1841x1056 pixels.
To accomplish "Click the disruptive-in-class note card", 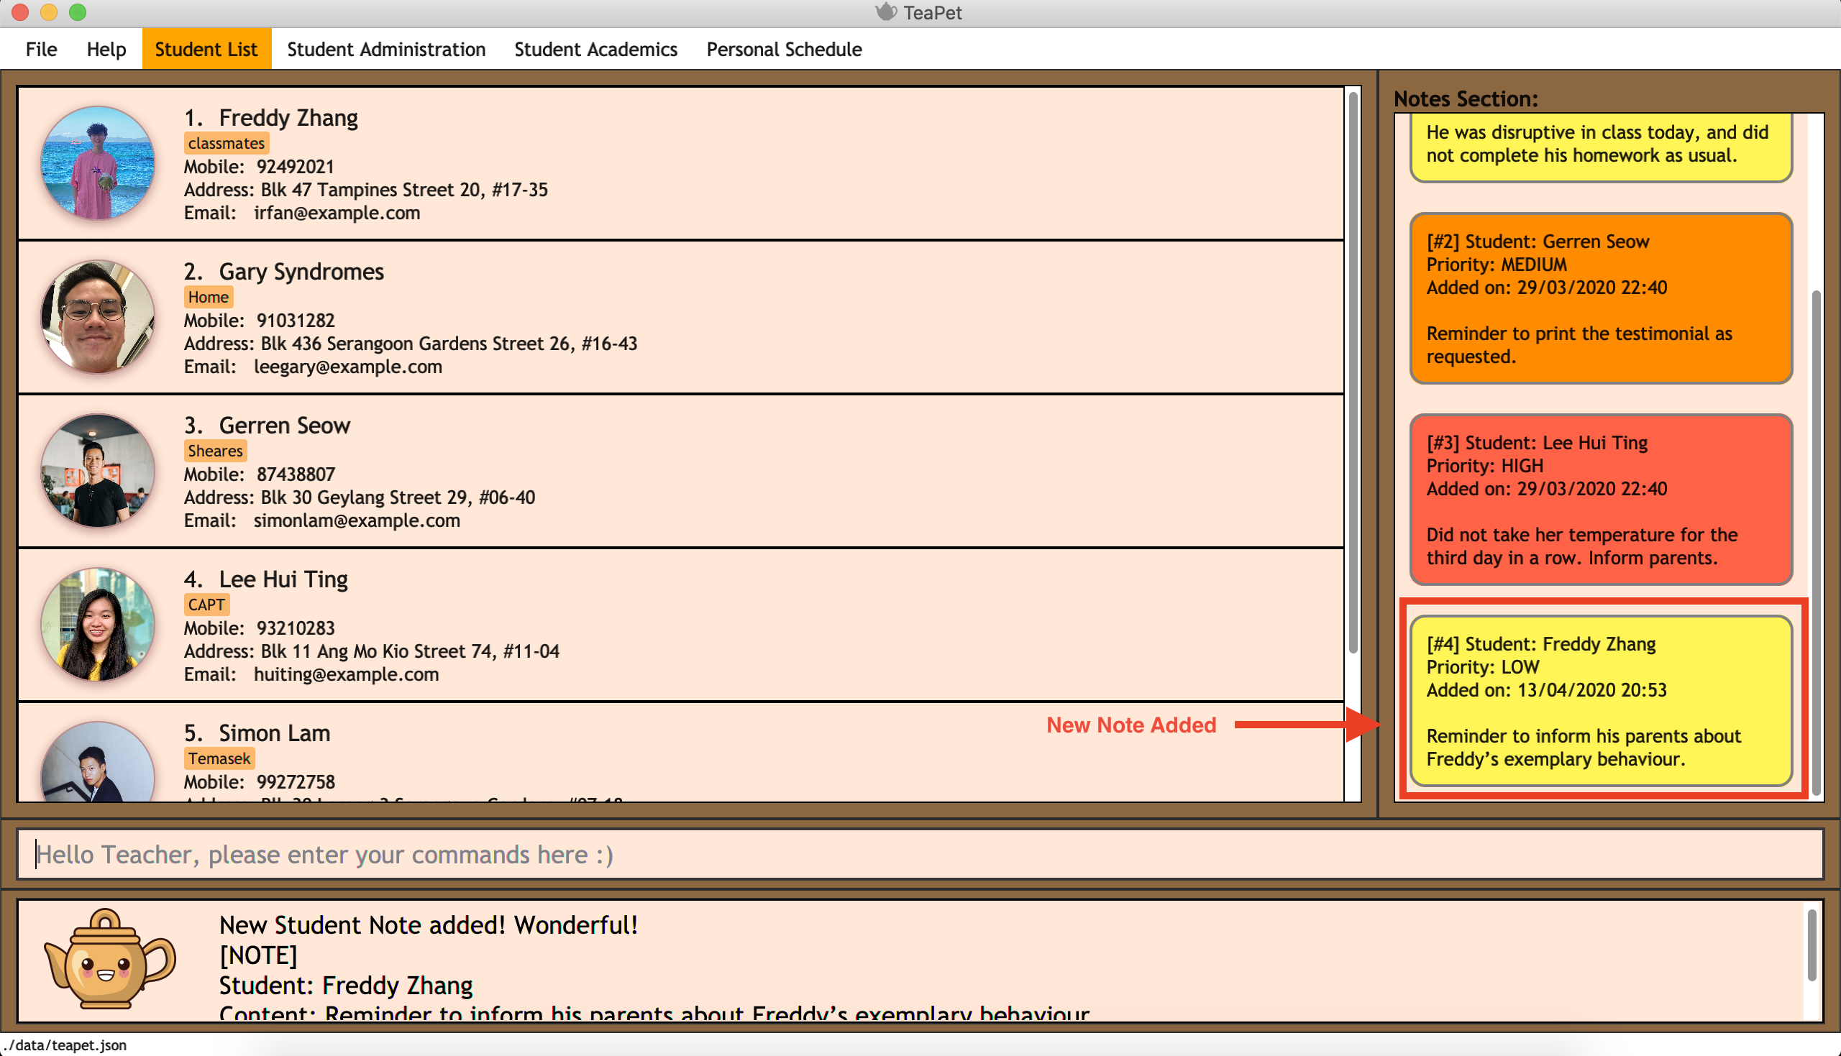I will click(1601, 147).
